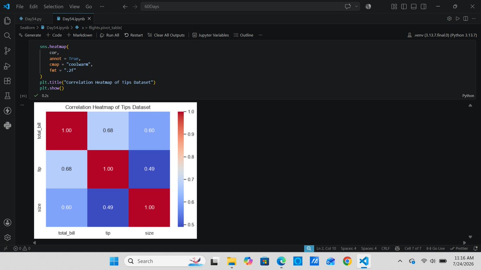This screenshot has width=481, height=270.
Task: Open the Explorer view in the activity bar
Action: coord(7,20)
